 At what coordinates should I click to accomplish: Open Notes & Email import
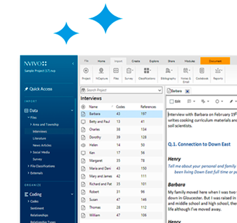[186, 71]
